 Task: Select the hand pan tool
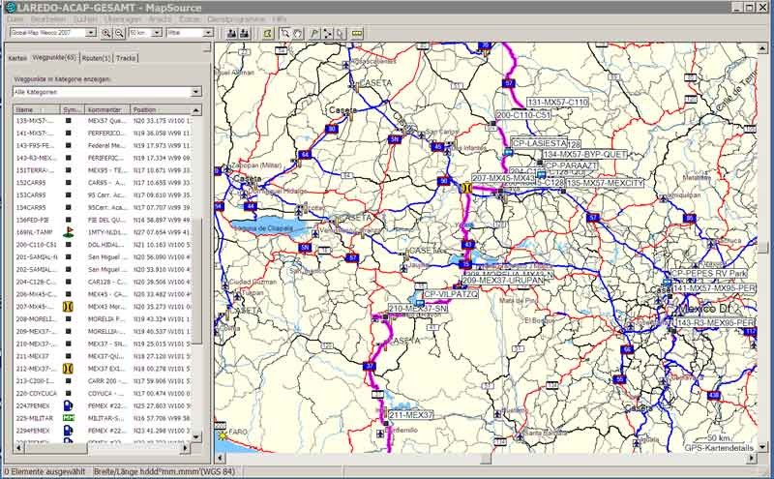click(298, 33)
